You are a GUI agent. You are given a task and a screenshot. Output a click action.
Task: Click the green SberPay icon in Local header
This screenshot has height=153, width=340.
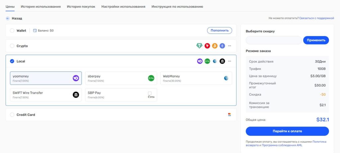point(207,61)
